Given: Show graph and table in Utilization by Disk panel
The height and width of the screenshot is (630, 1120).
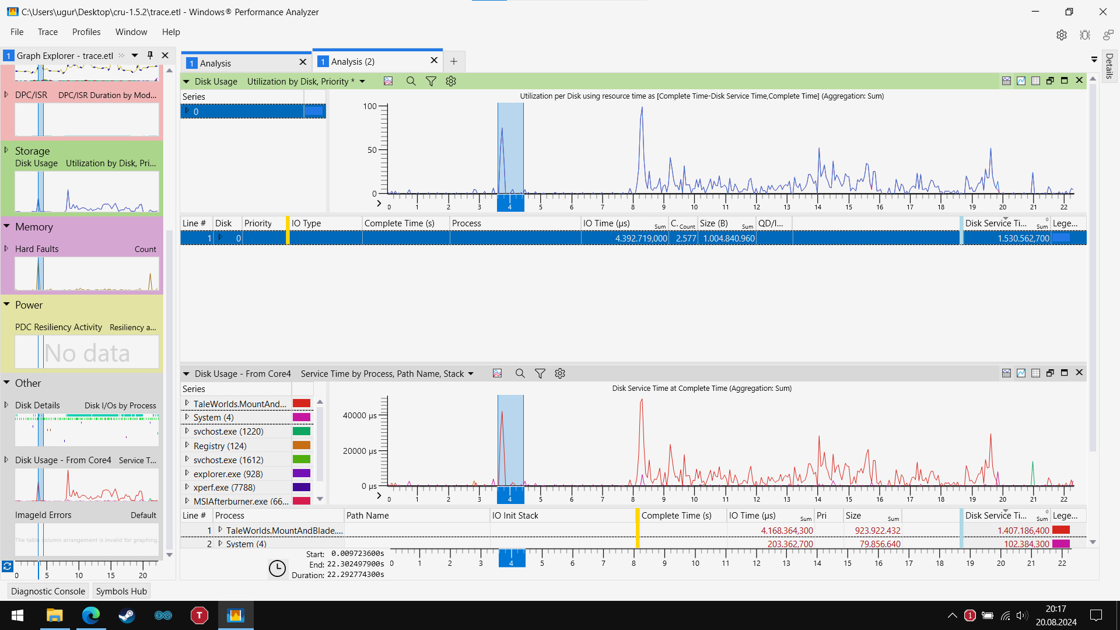Looking at the screenshot, I should tap(1006, 81).
